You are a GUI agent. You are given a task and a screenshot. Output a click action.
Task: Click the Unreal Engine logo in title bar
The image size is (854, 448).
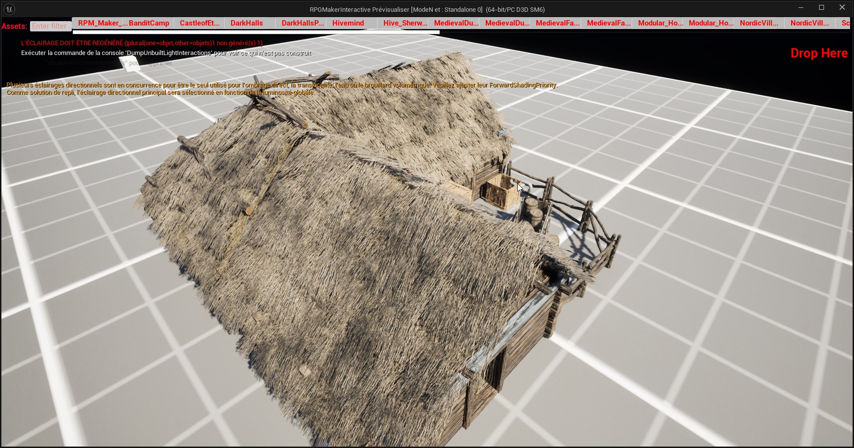(x=9, y=9)
